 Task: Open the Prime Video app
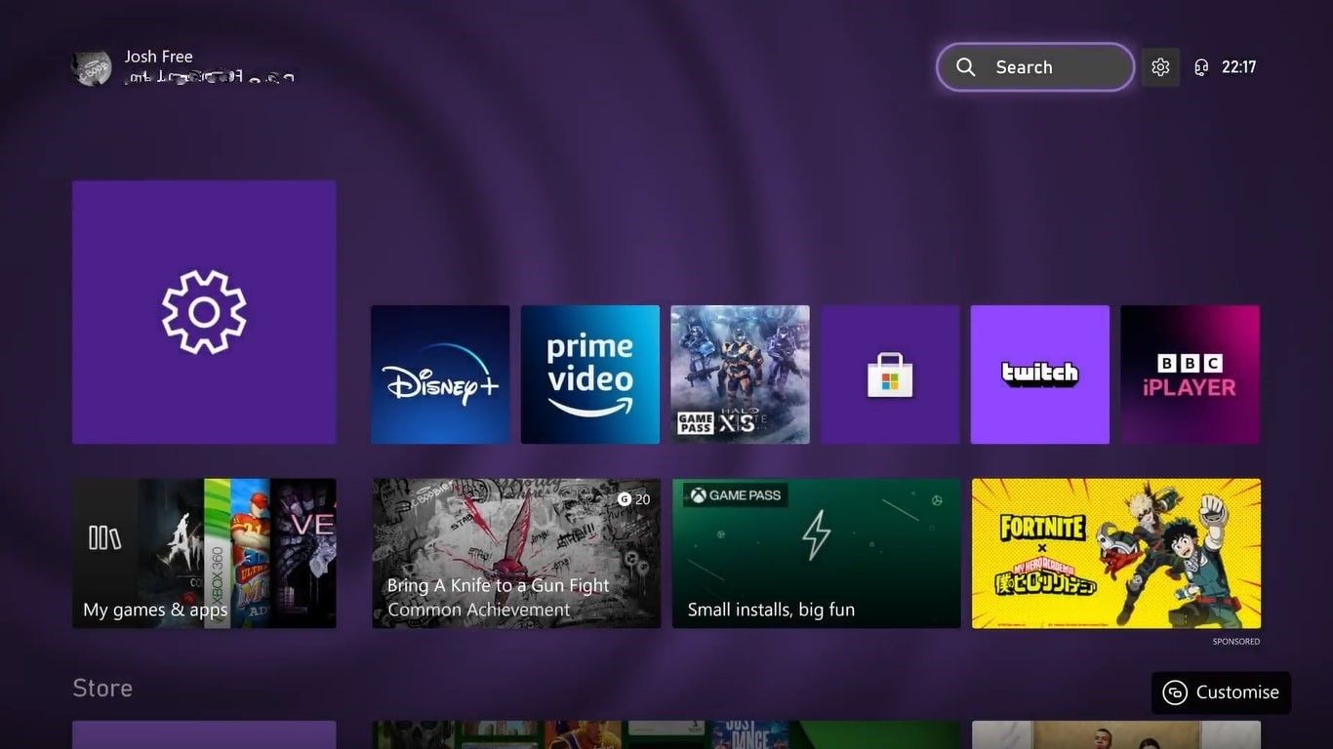(x=590, y=374)
